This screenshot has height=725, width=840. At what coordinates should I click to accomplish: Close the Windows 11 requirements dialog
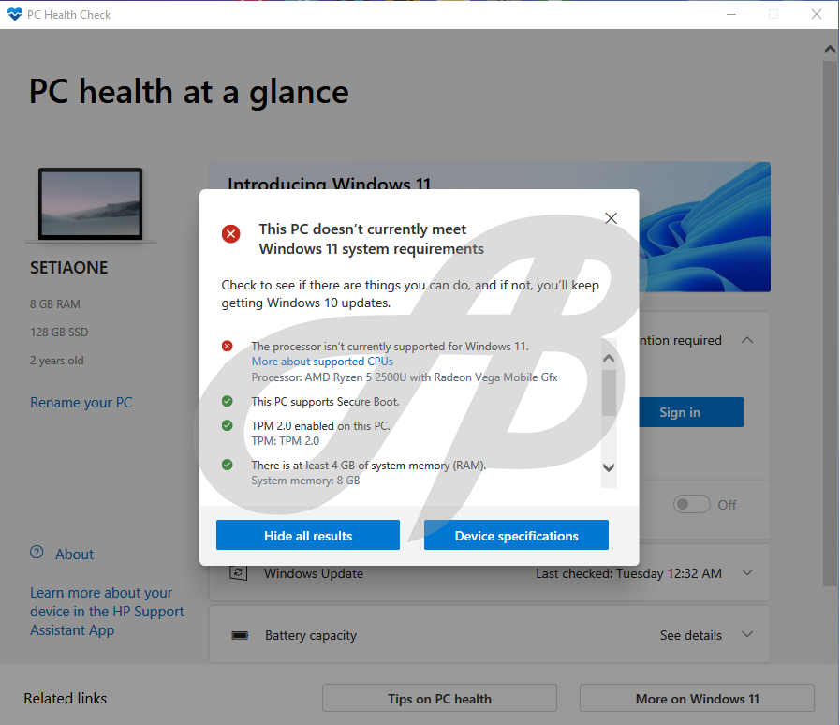click(x=611, y=218)
